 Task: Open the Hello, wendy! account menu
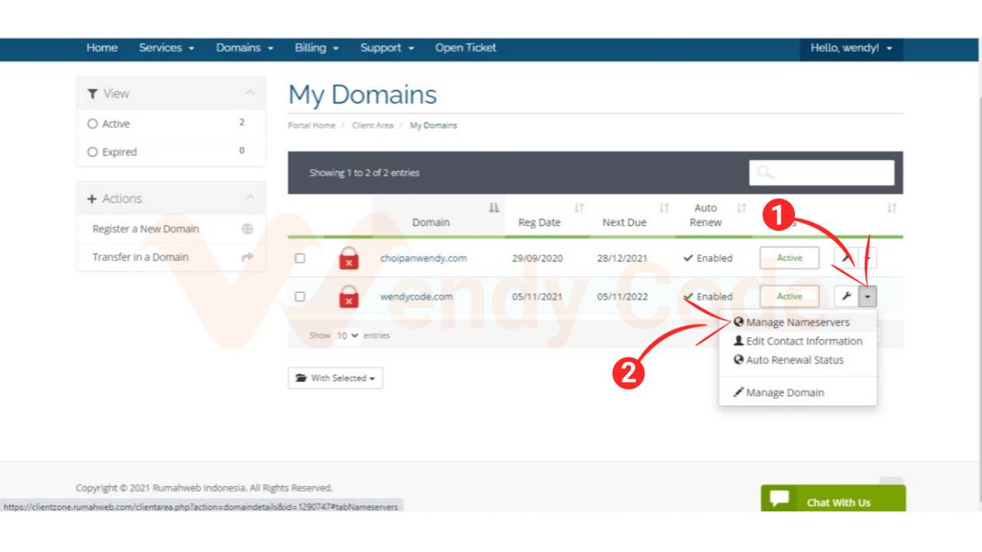(x=852, y=48)
